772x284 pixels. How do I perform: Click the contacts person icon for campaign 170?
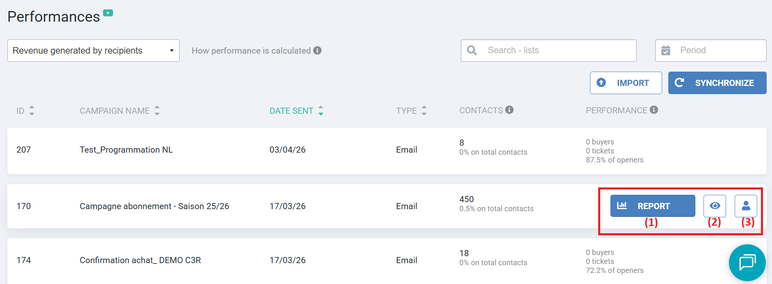(x=746, y=206)
